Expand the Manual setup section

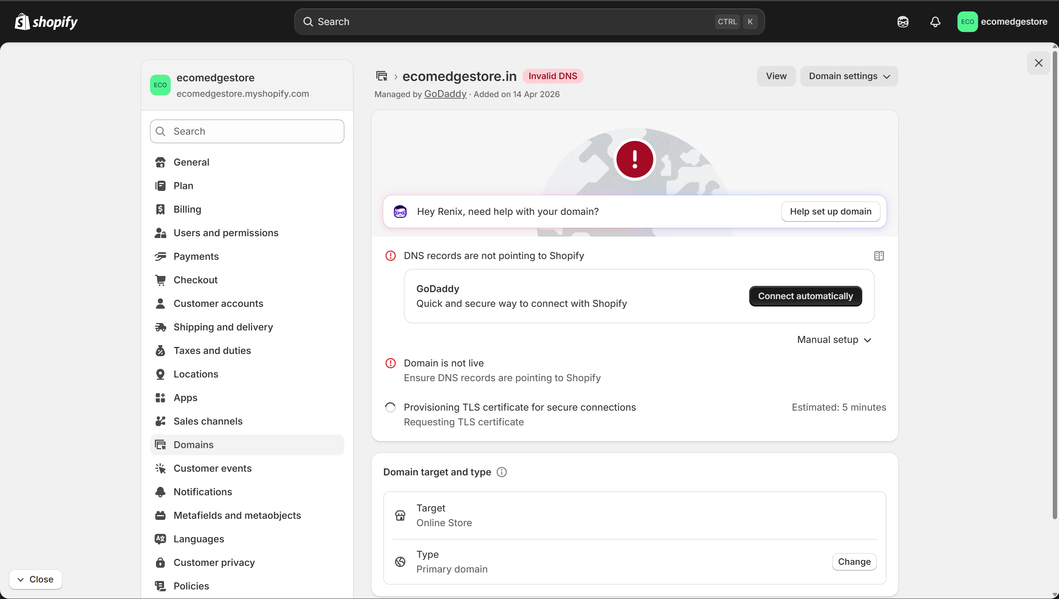834,340
